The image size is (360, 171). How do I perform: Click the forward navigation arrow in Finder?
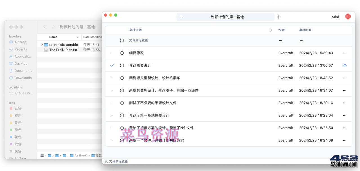53,27
